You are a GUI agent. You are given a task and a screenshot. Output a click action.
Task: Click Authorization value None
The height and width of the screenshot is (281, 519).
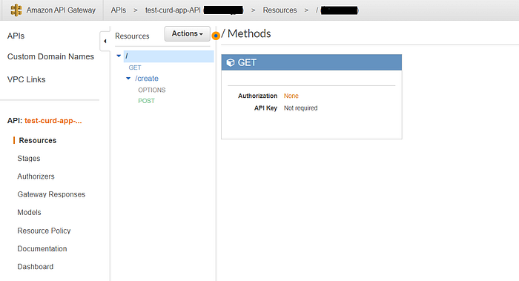click(291, 96)
